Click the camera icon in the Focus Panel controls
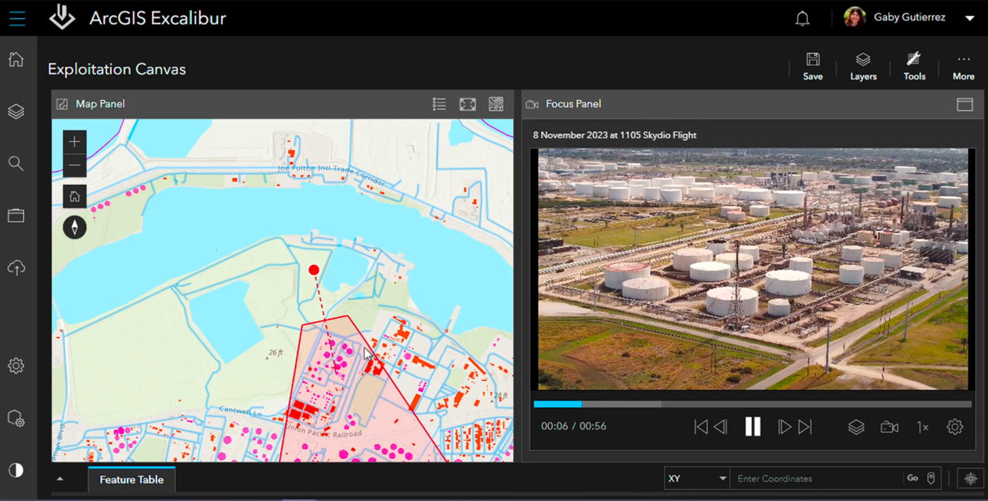The image size is (988, 501). (x=889, y=427)
